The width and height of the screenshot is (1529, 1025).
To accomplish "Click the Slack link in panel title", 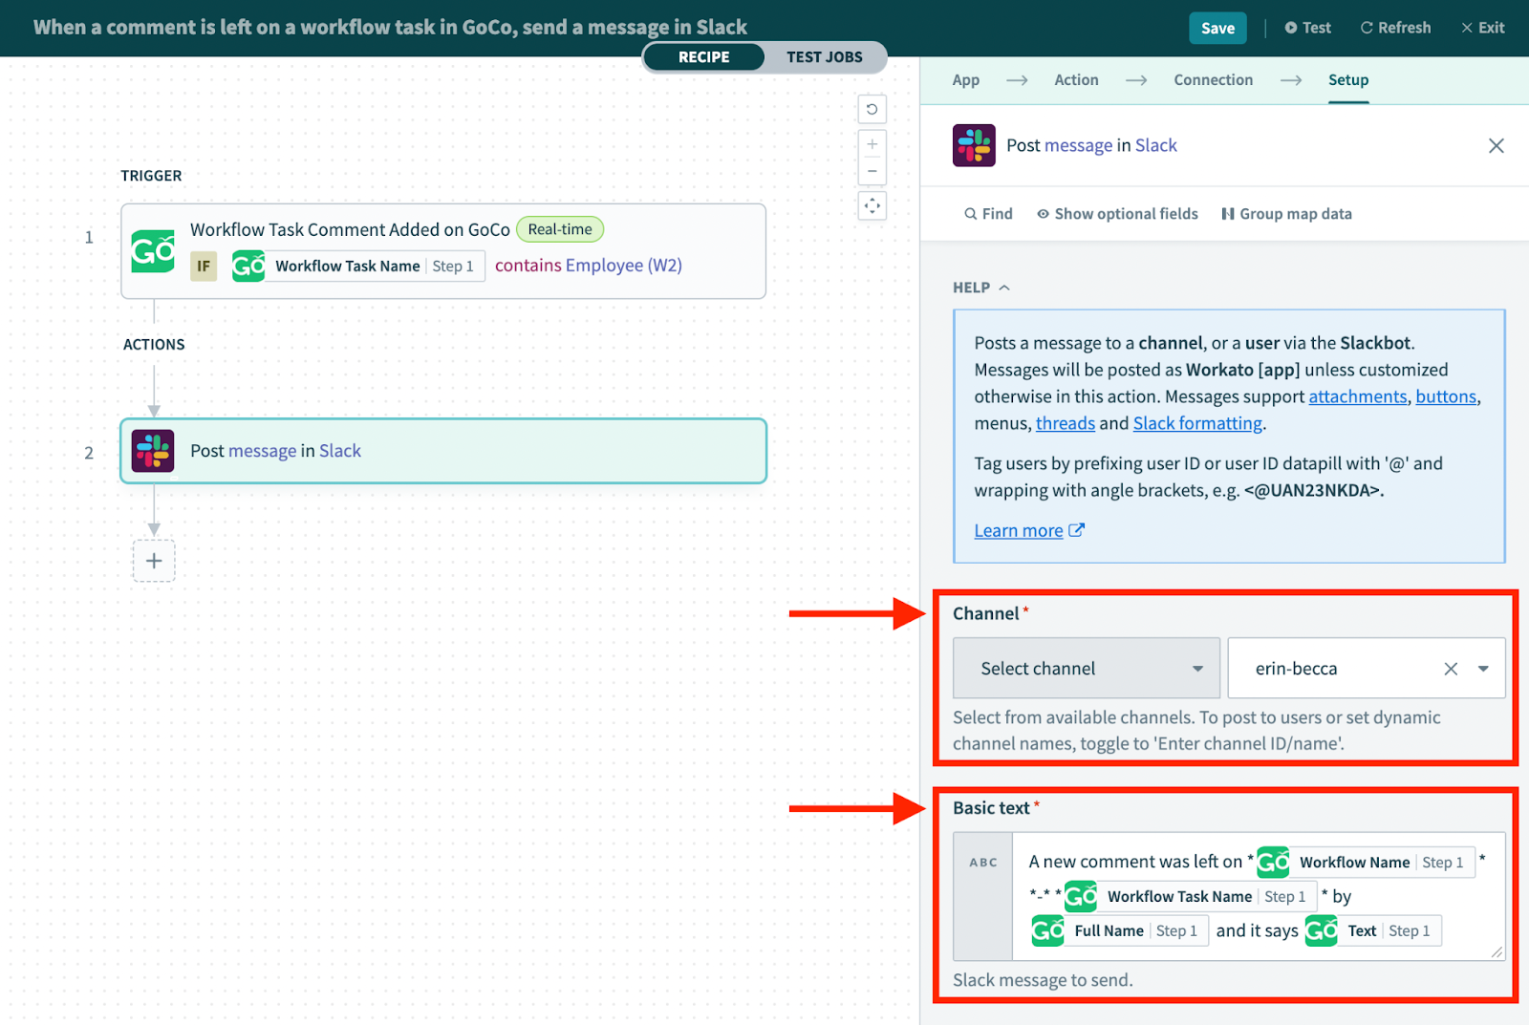I will [x=1155, y=146].
